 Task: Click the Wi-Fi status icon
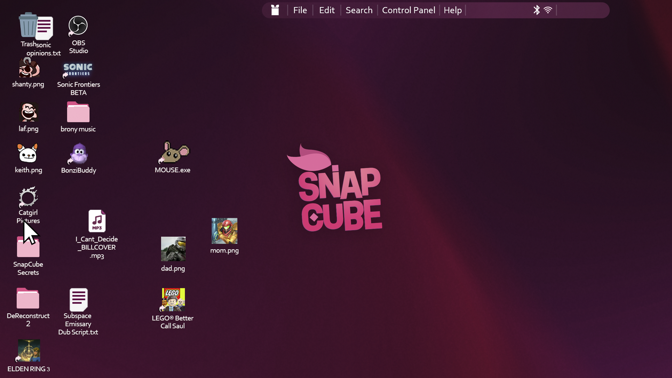pos(548,10)
